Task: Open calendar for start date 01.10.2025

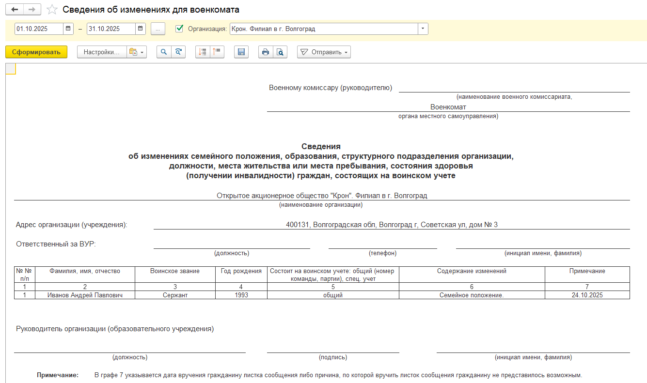Action: 69,29
